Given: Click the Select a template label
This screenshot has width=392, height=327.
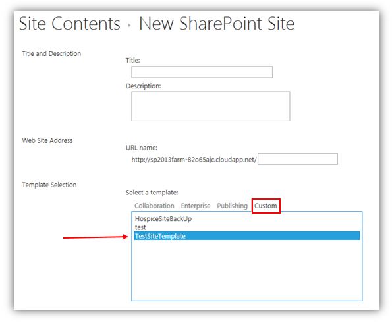Looking at the screenshot, I should [x=152, y=193].
